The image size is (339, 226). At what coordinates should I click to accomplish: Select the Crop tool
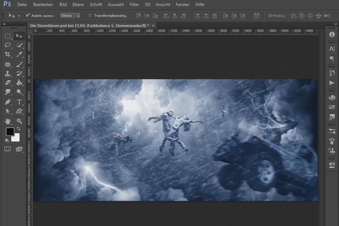[8, 55]
